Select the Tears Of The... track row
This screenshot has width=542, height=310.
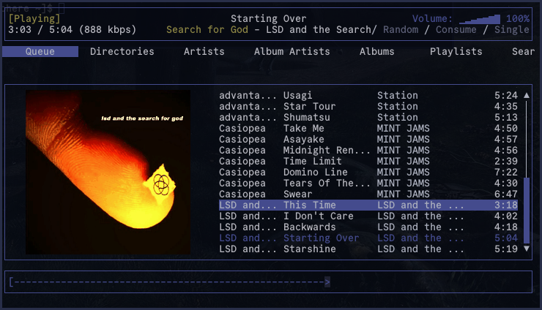368,184
